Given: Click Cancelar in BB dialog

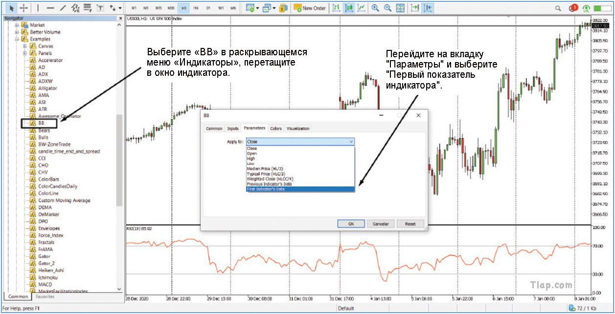Looking at the screenshot, I should pos(381,224).
